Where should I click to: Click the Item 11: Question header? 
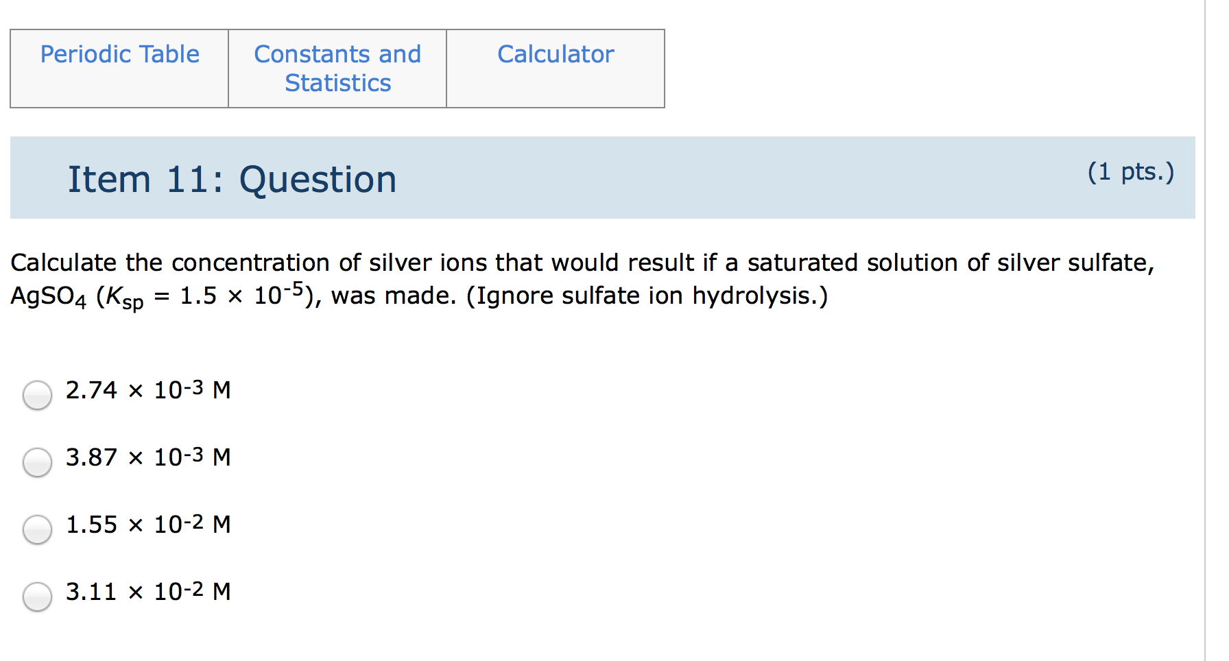pyautogui.click(x=232, y=178)
